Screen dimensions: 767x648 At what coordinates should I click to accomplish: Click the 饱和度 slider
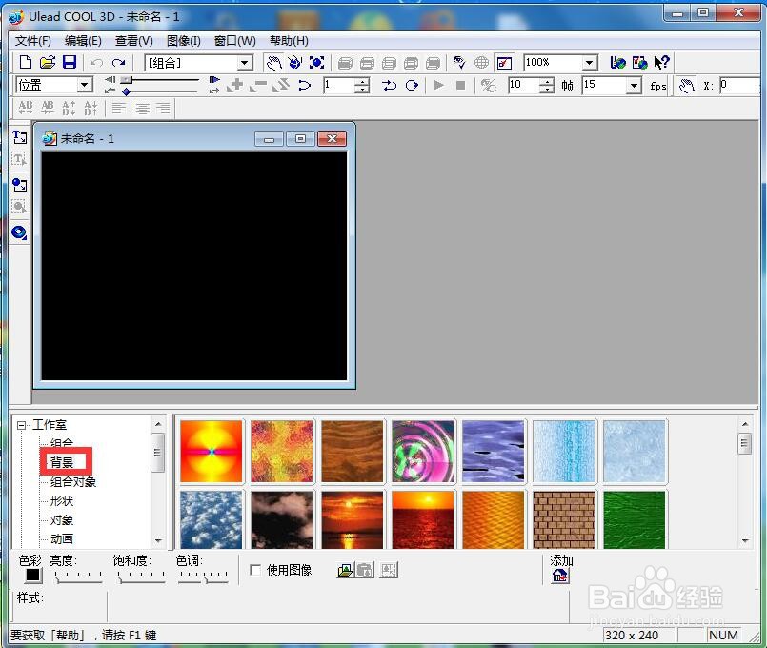tap(141, 577)
